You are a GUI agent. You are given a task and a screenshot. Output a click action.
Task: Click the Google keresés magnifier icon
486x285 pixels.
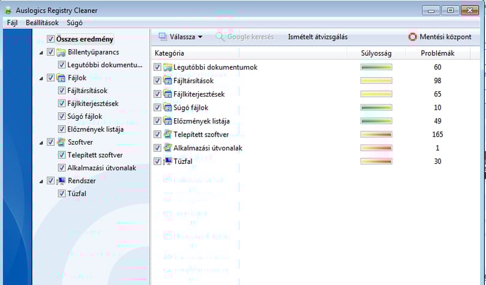(220, 37)
